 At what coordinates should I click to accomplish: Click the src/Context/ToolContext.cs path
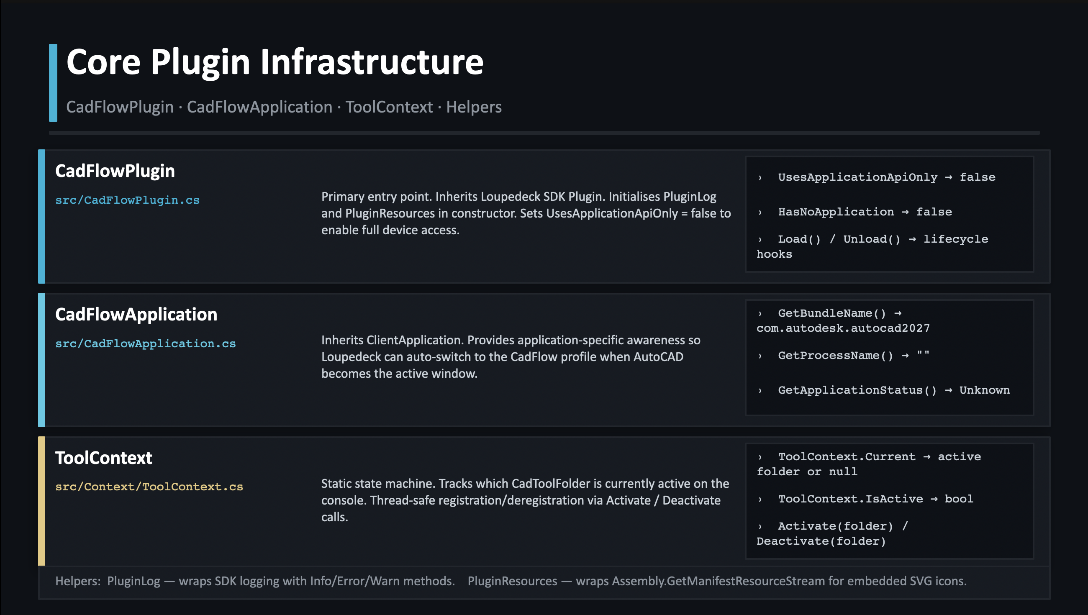pyautogui.click(x=149, y=487)
